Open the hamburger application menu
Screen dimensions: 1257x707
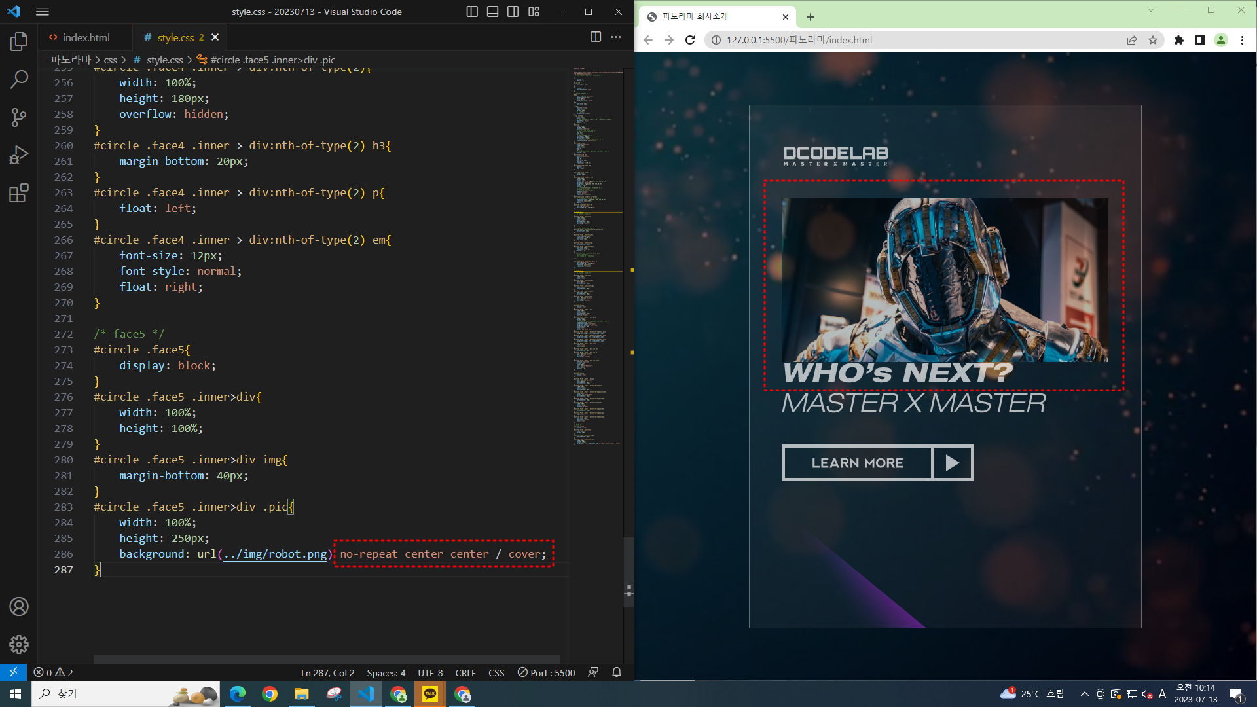[43, 12]
